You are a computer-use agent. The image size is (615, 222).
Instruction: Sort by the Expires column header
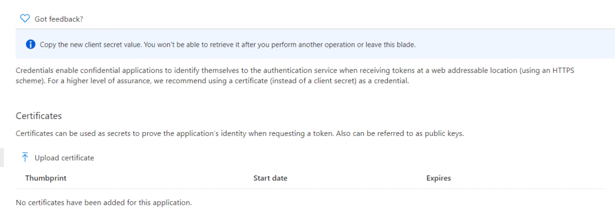coord(438,178)
